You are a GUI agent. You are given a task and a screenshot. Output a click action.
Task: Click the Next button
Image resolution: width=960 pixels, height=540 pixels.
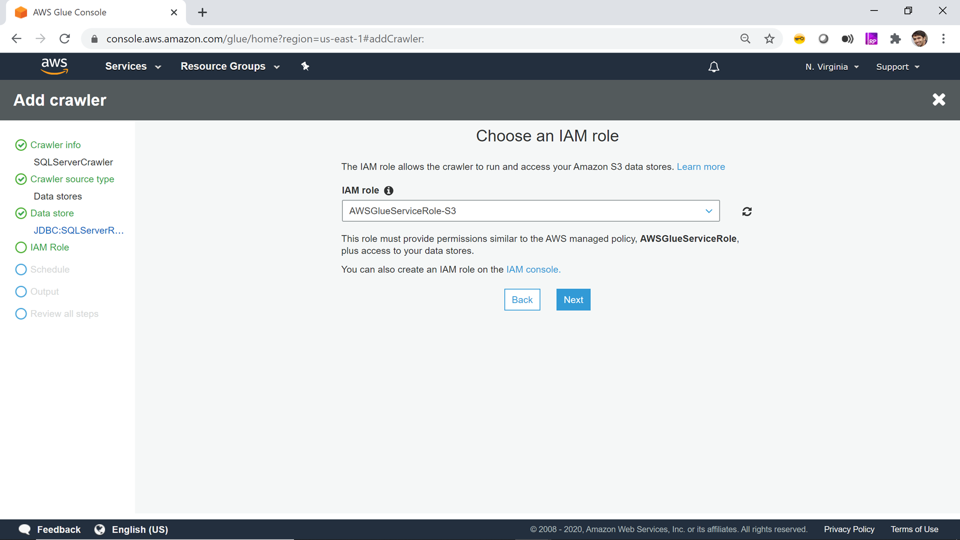pyautogui.click(x=573, y=300)
